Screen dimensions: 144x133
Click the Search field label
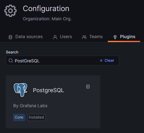tap(12, 52)
